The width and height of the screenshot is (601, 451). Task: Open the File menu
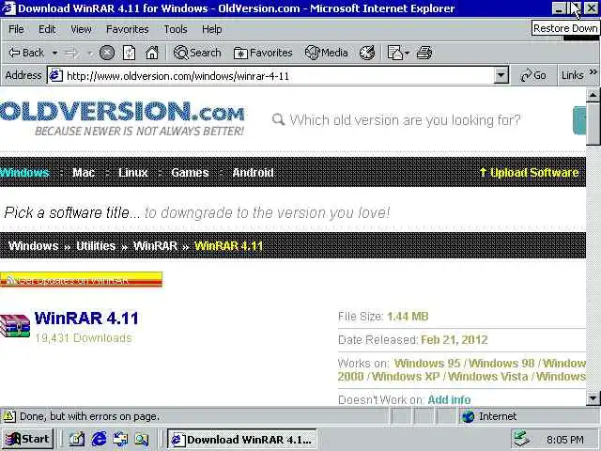16,29
